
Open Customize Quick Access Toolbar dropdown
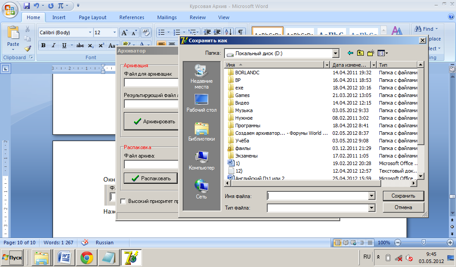click(x=78, y=5)
